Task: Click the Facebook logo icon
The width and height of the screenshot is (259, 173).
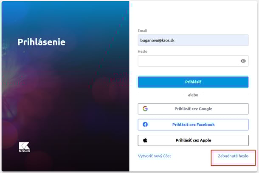Action: pos(145,125)
